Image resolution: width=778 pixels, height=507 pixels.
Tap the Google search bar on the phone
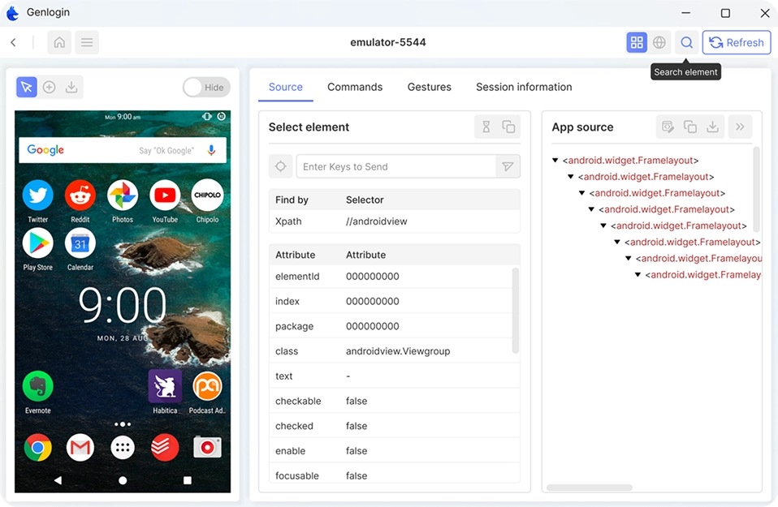coord(123,150)
